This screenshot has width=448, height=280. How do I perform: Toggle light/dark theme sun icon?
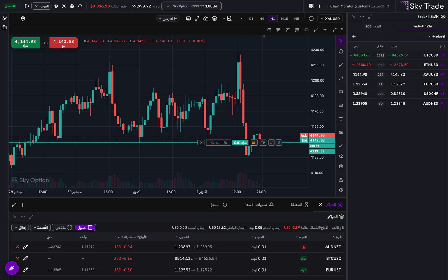pos(64,6)
